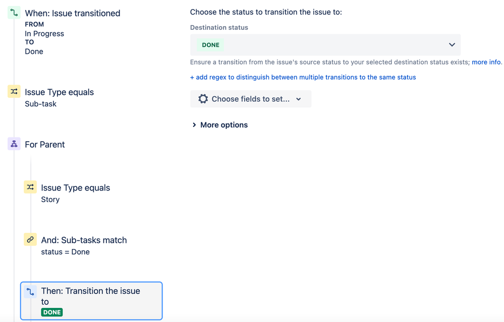Click the link icon for Sub-tasks match
504x322 pixels.
pyautogui.click(x=30, y=240)
